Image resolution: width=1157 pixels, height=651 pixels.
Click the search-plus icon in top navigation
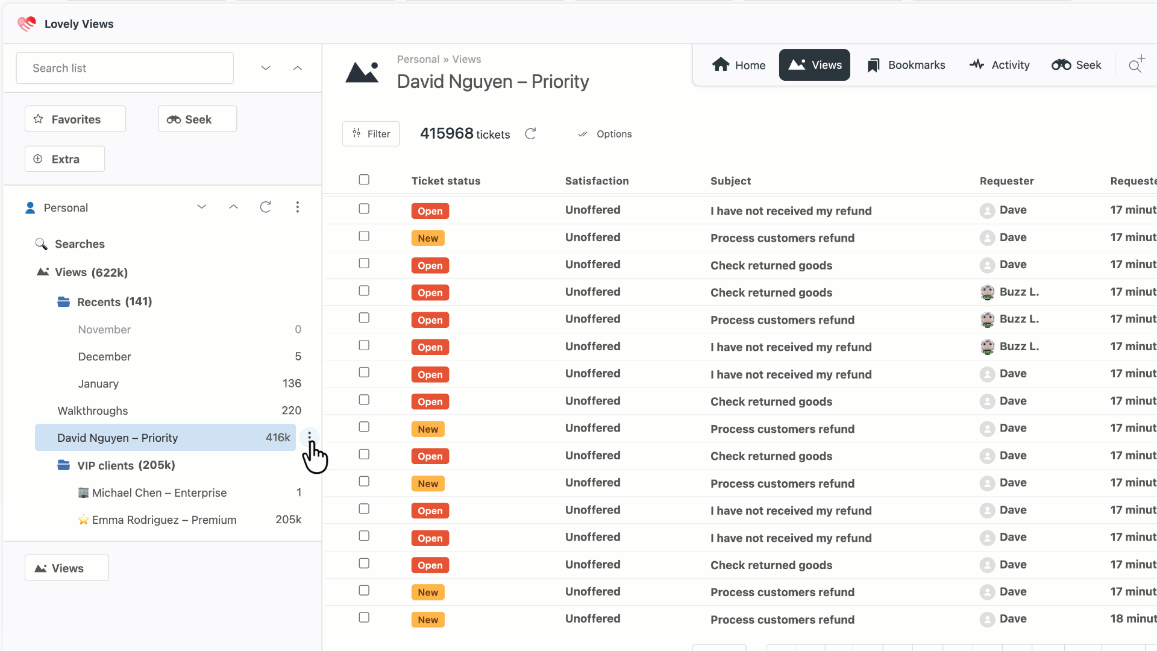click(x=1136, y=64)
